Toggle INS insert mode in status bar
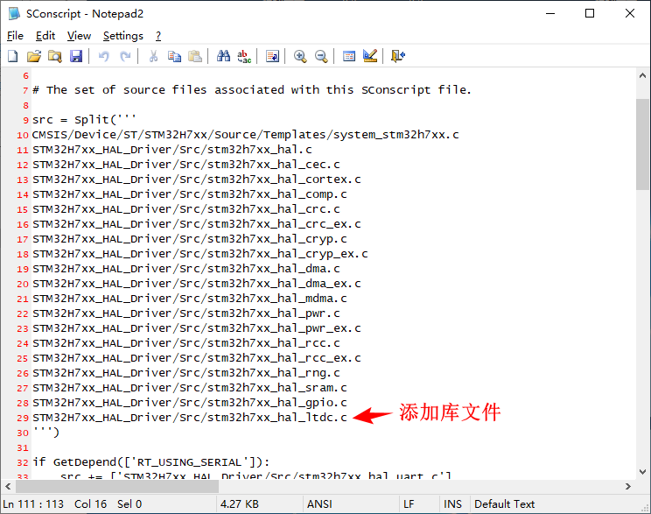 pos(452,504)
